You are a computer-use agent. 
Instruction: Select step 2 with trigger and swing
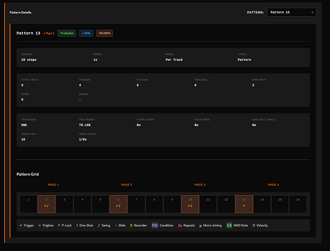47,203
